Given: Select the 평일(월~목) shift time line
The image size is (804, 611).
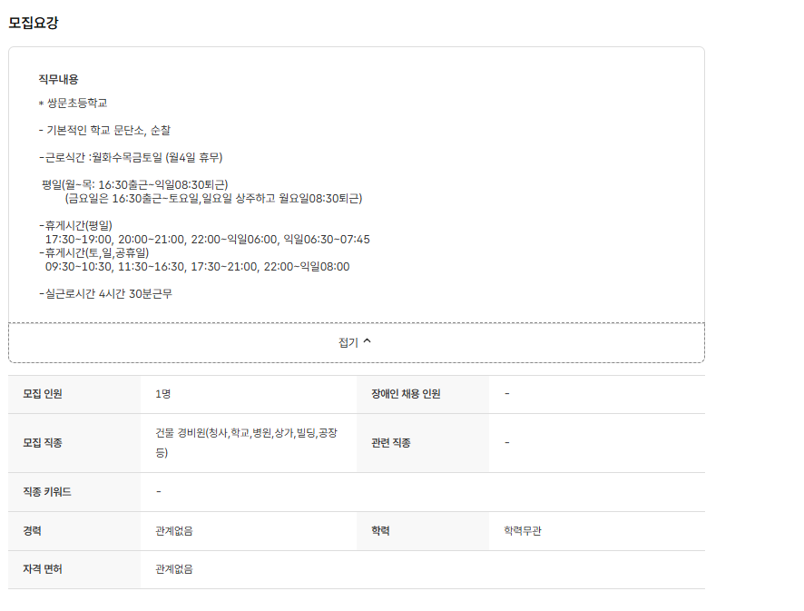Looking at the screenshot, I should 134,185.
